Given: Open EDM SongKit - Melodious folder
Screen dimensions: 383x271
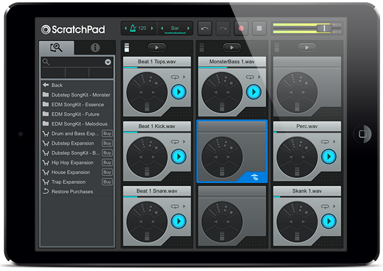Looking at the screenshot, I should pyautogui.click(x=77, y=124).
